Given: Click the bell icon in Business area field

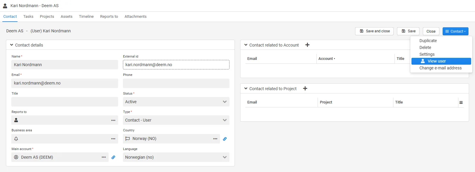Looking at the screenshot, I should click(x=16, y=139).
